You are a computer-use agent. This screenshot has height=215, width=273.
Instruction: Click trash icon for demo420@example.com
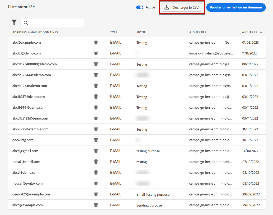click(96, 194)
